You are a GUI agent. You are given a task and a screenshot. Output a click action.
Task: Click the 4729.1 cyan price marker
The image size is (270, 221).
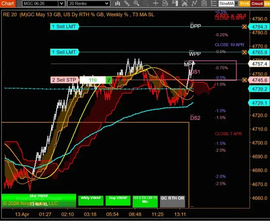(259, 103)
